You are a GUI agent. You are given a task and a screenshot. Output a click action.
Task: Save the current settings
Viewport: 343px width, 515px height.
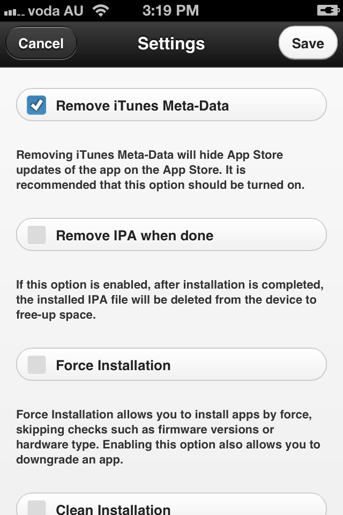(308, 43)
